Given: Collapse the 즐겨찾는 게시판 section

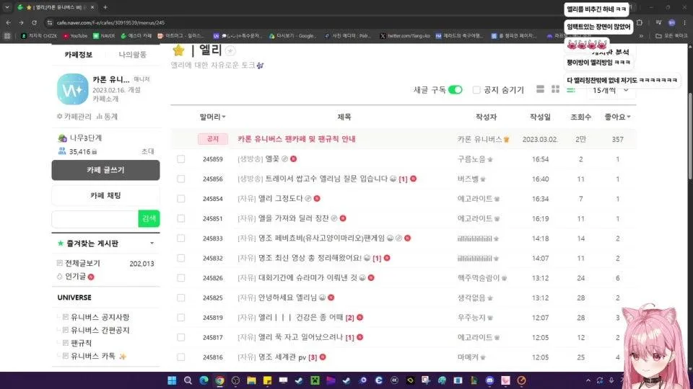Looking at the screenshot, I should point(152,243).
